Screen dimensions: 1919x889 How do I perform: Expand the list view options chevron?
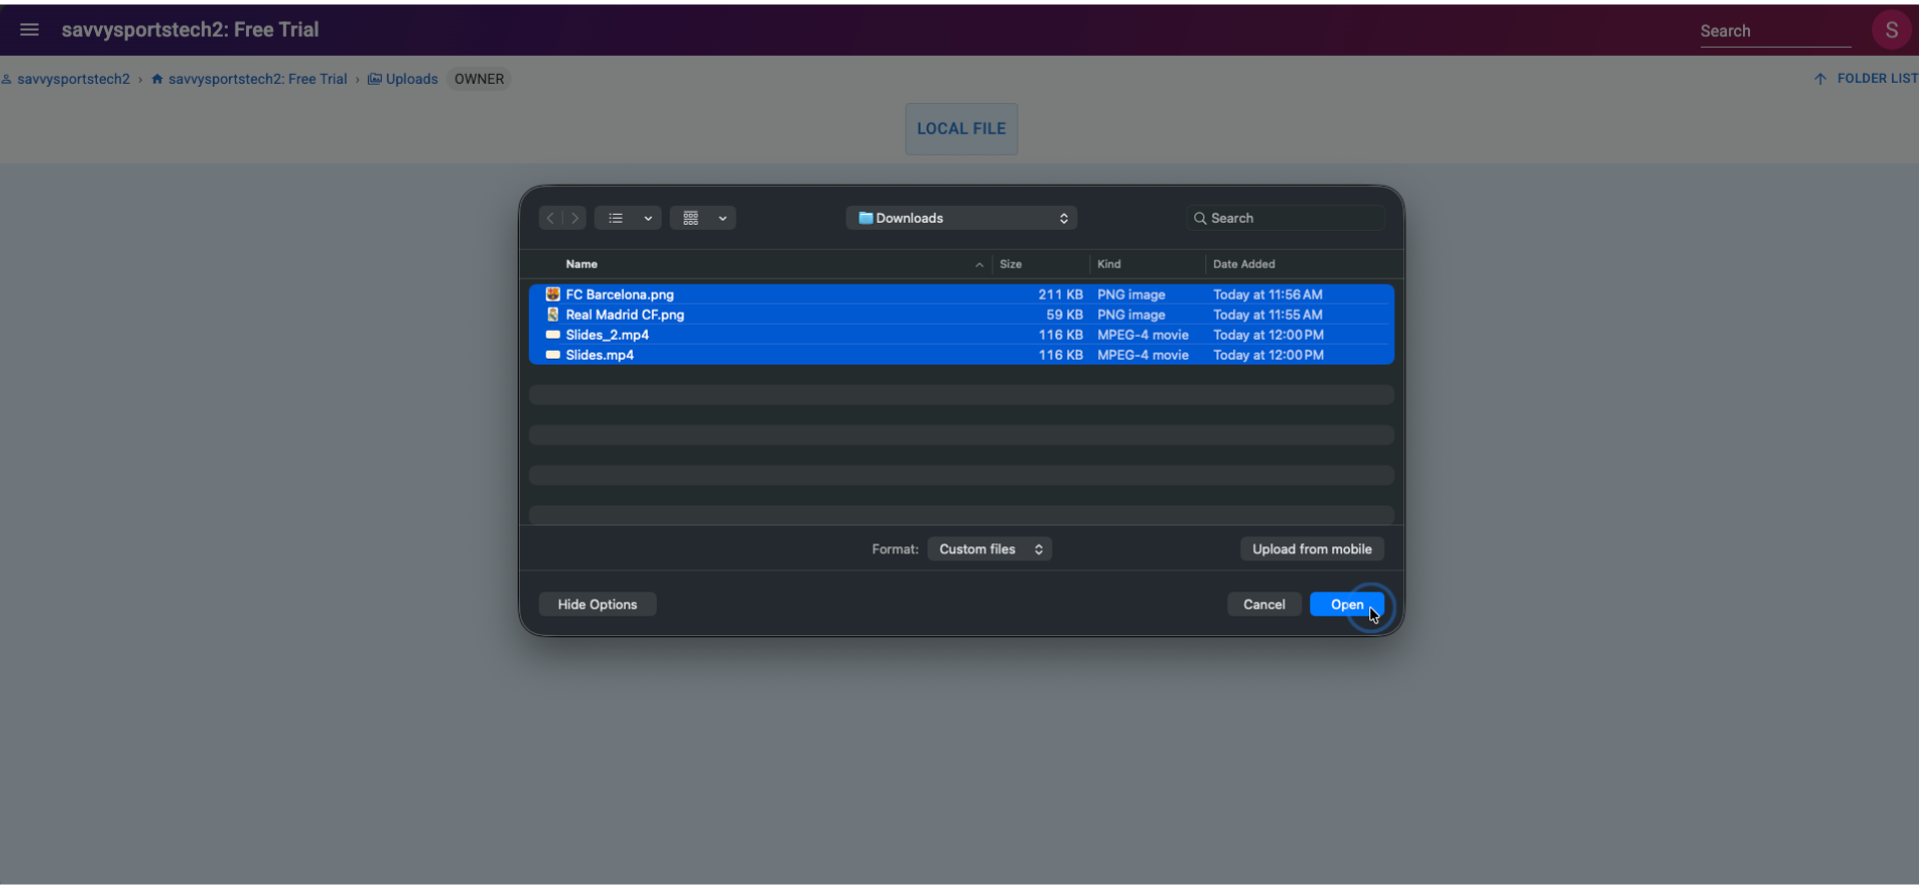648,218
